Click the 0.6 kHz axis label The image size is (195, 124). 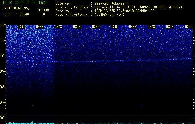(x=2, y=118)
